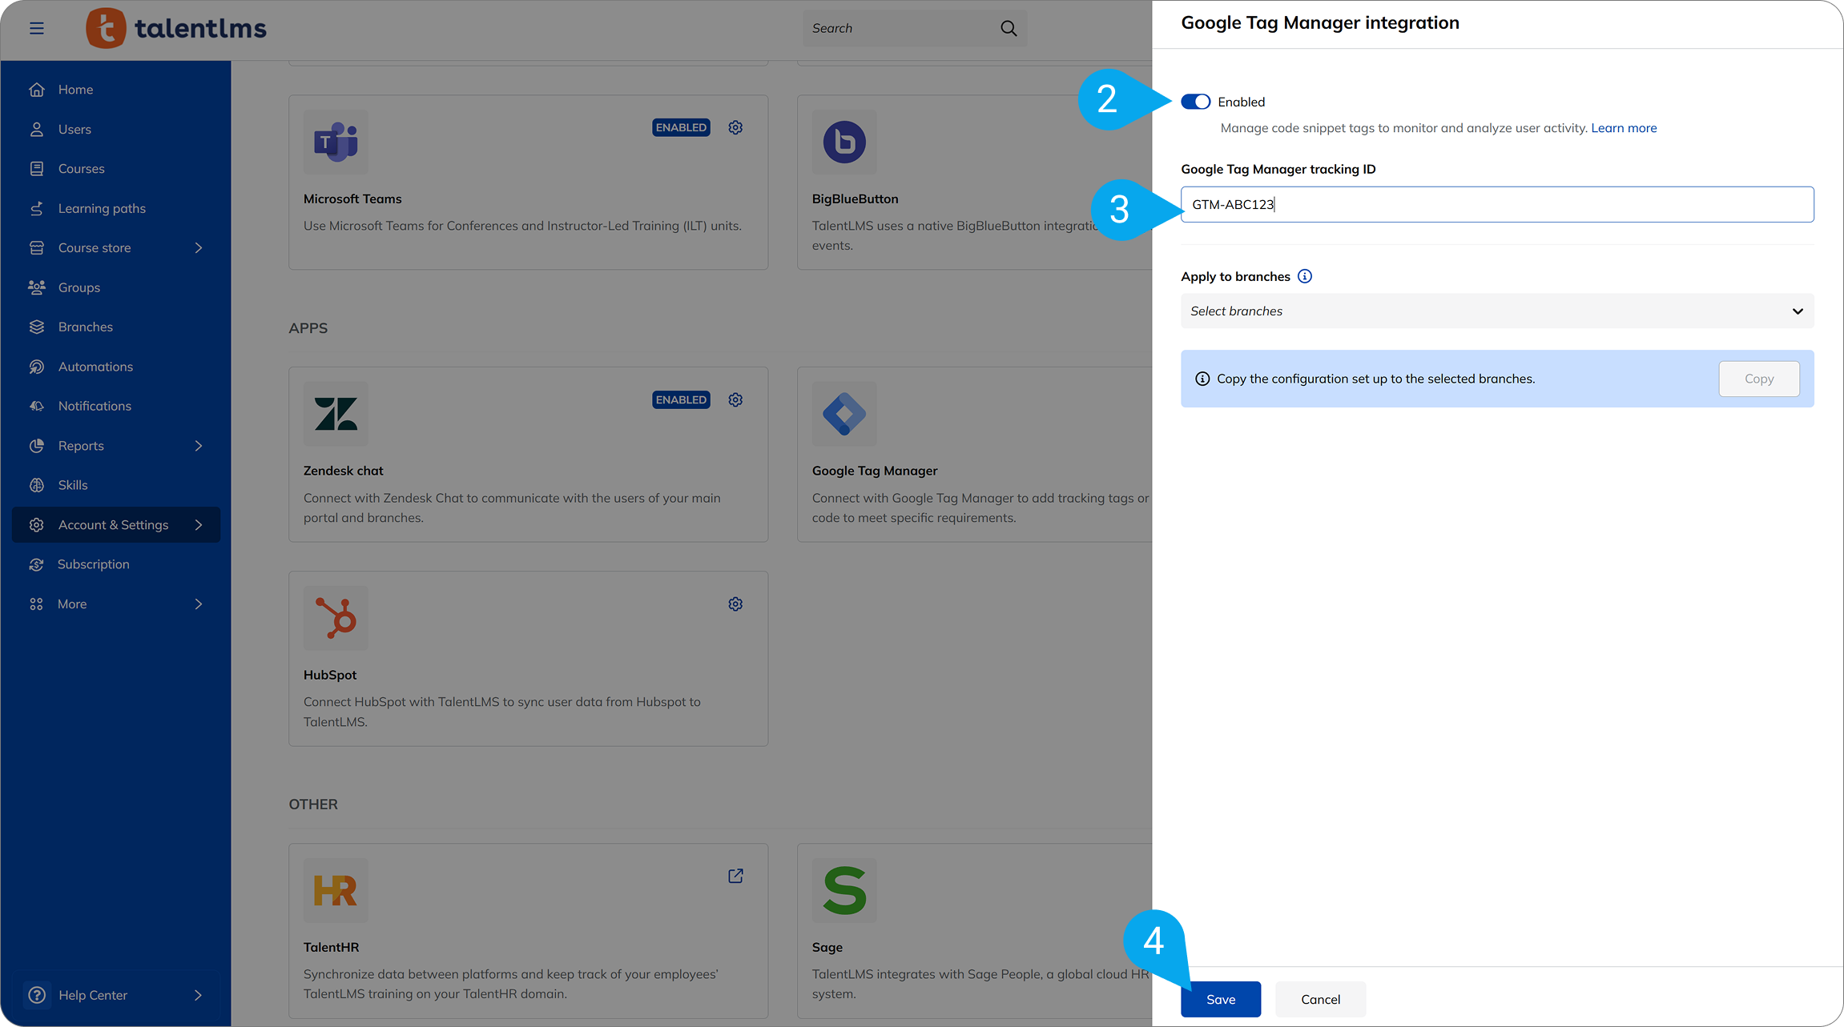Image resolution: width=1844 pixels, height=1027 pixels.
Task: Open TalentHR external link icon
Action: click(735, 876)
